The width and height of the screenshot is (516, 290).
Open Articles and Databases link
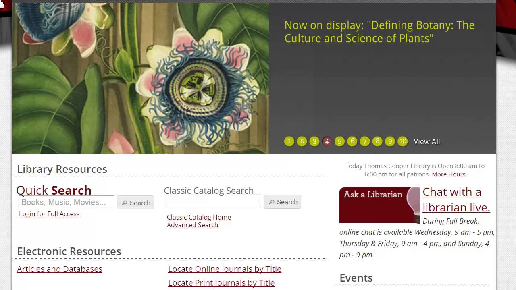(60, 269)
